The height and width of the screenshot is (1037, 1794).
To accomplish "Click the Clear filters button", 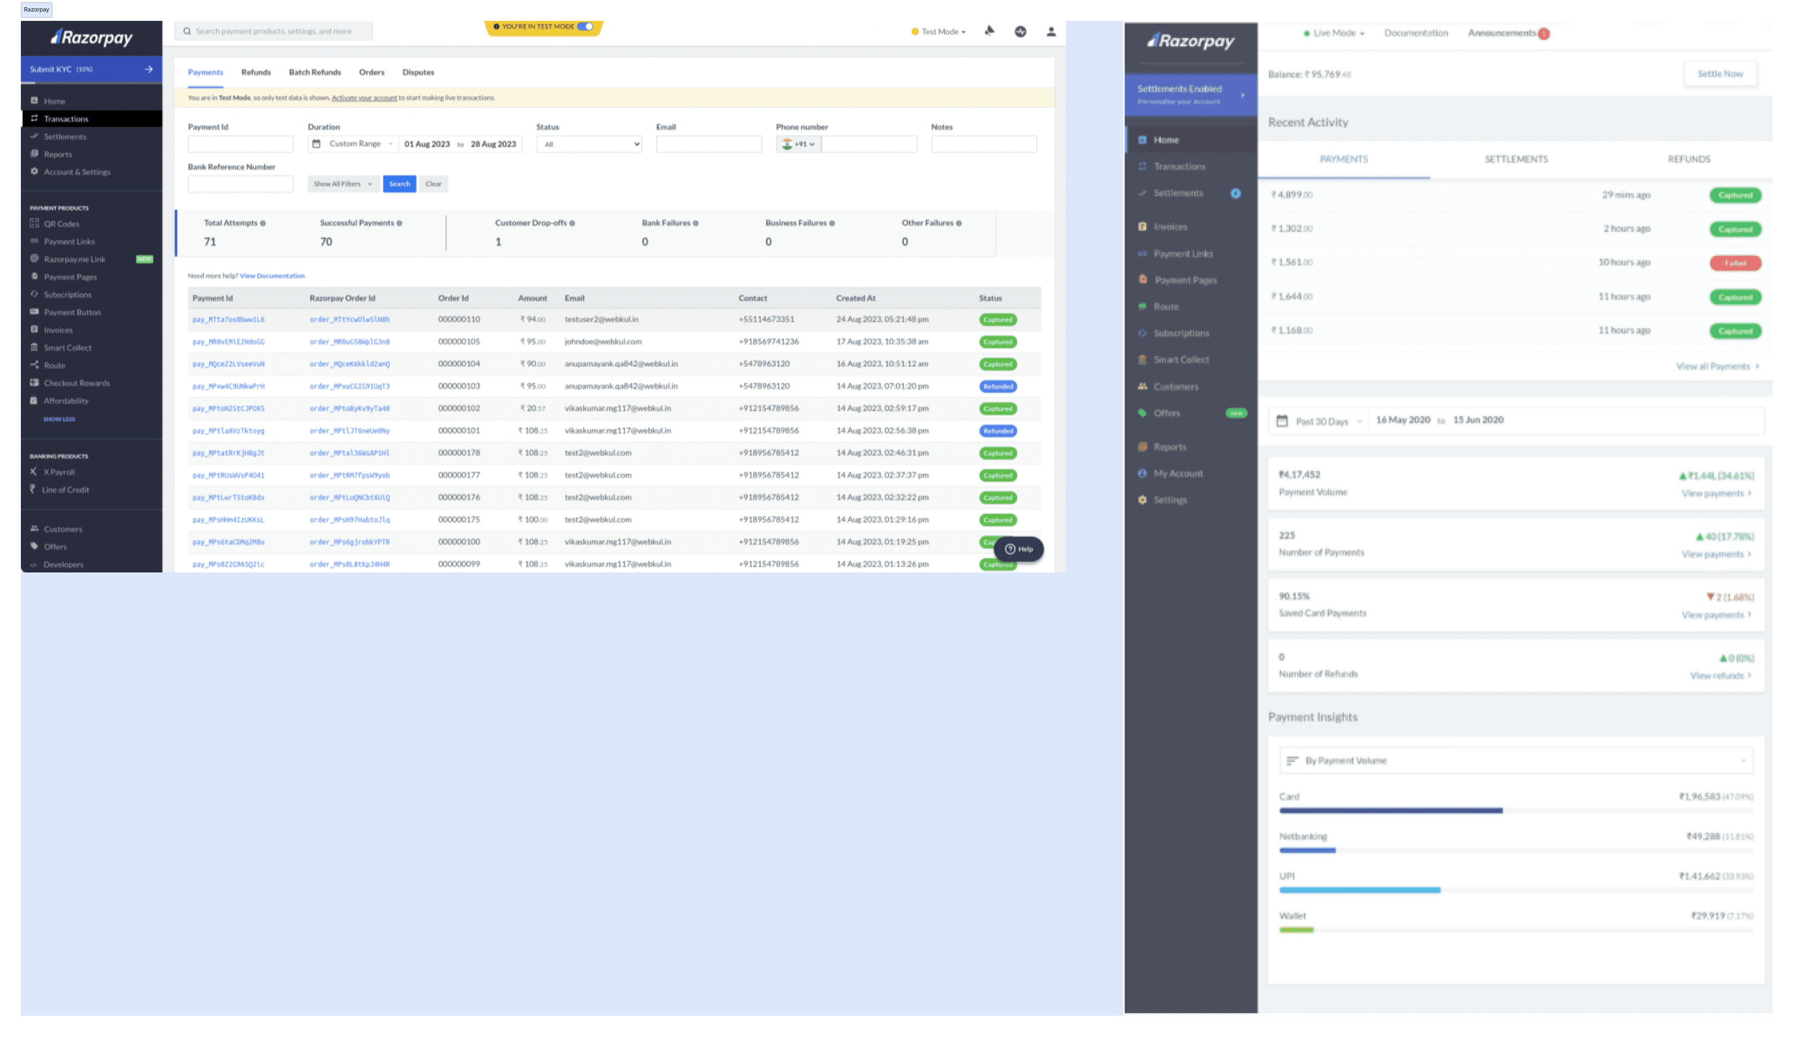I will tap(433, 184).
